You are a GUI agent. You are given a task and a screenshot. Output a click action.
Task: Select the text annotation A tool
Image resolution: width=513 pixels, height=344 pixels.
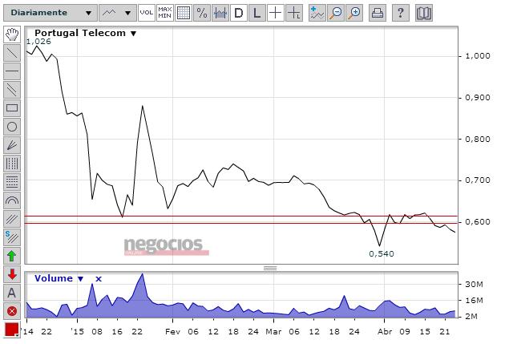[x=12, y=293]
